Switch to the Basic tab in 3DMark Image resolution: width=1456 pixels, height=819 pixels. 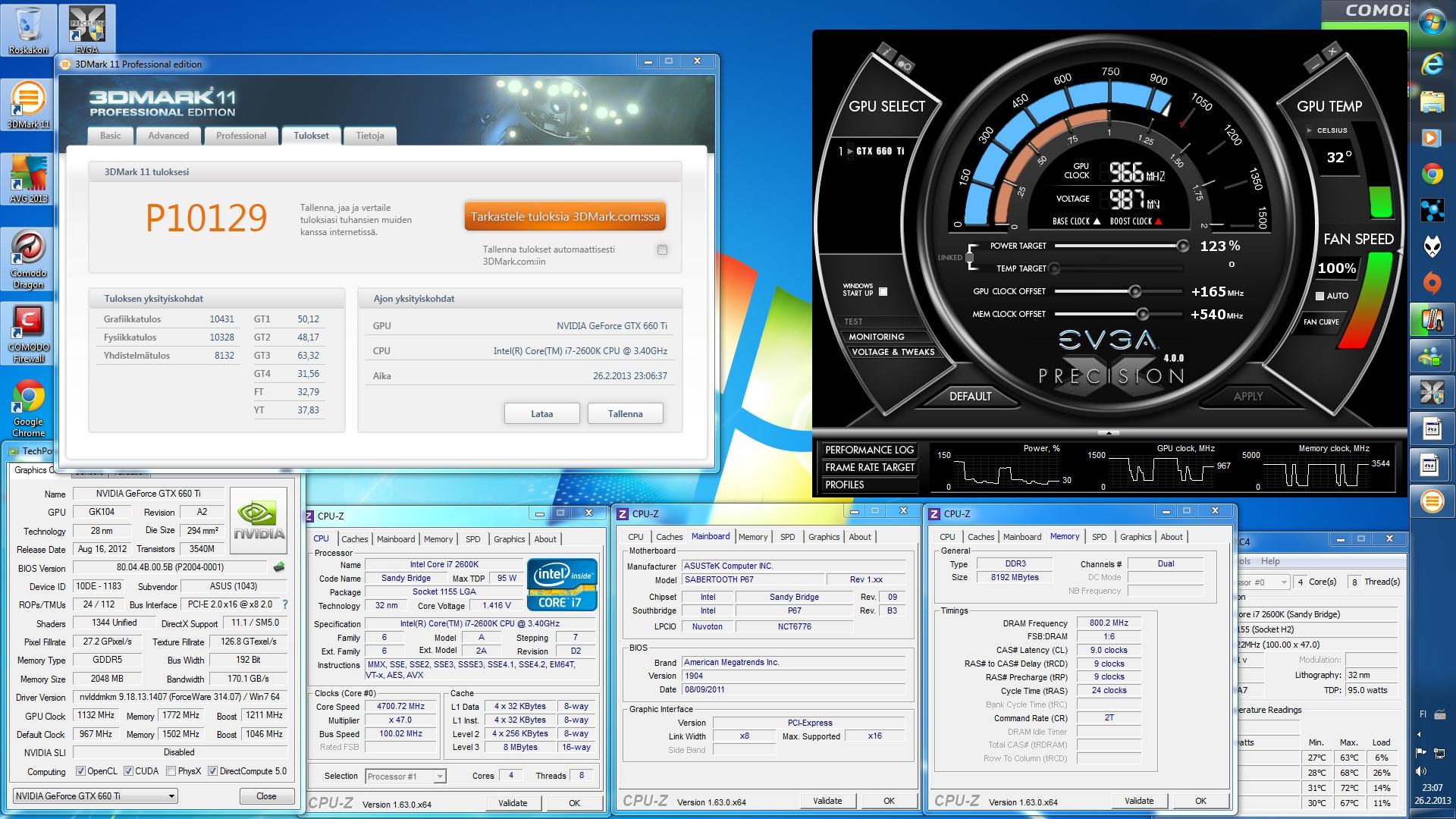pyautogui.click(x=111, y=136)
